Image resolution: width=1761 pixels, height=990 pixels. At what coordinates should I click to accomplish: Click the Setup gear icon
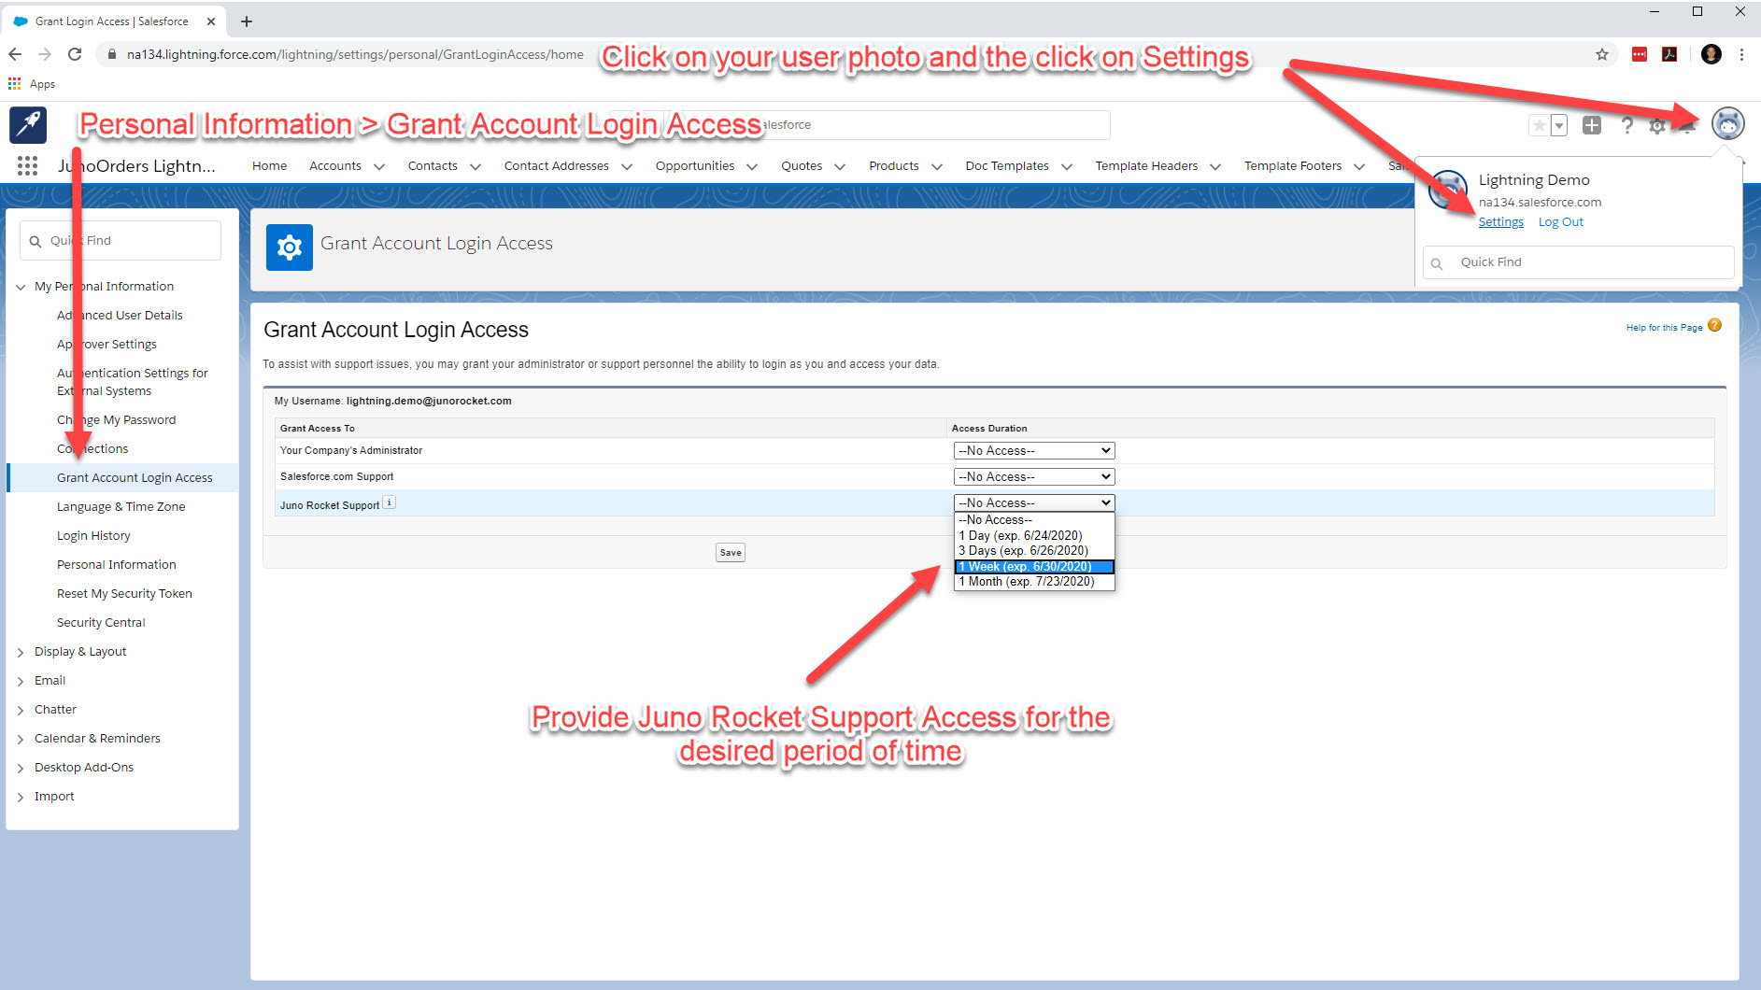(x=1657, y=124)
